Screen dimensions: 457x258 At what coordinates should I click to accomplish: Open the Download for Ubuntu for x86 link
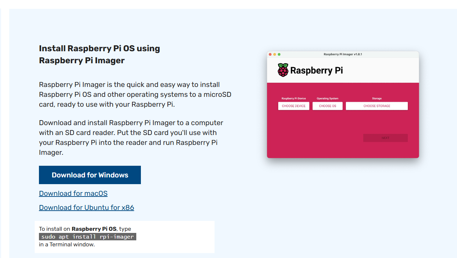(x=86, y=207)
